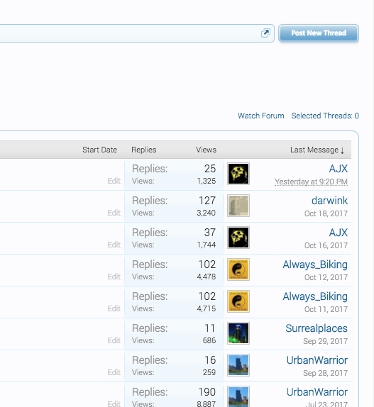The image size is (374, 407).
Task: Sort threads by Start Date
Action: [100, 150]
